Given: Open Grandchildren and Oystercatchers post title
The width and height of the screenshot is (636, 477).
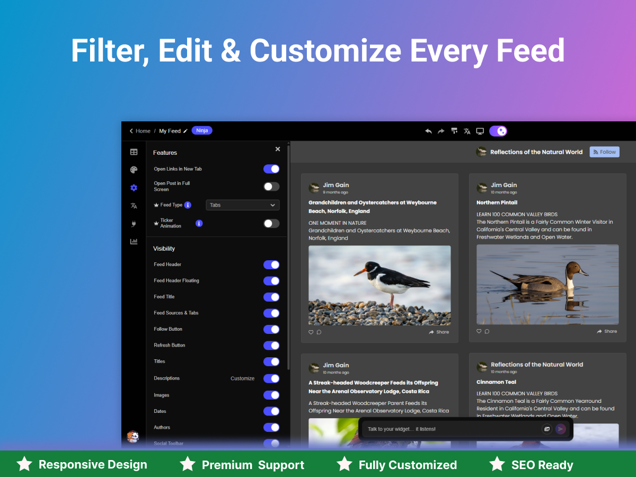Looking at the screenshot, I should (373, 207).
